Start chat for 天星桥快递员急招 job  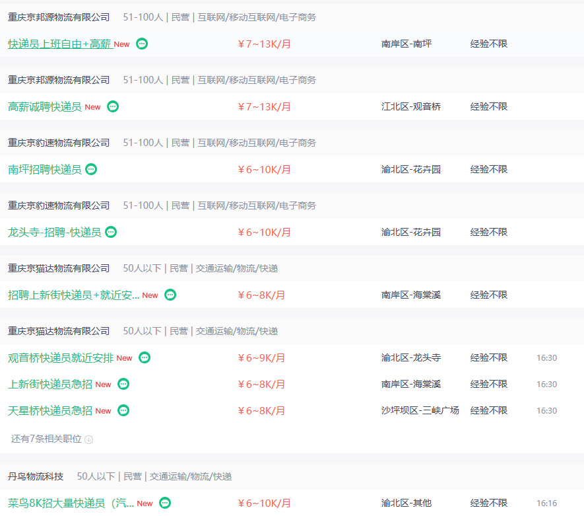pyautogui.click(x=123, y=410)
